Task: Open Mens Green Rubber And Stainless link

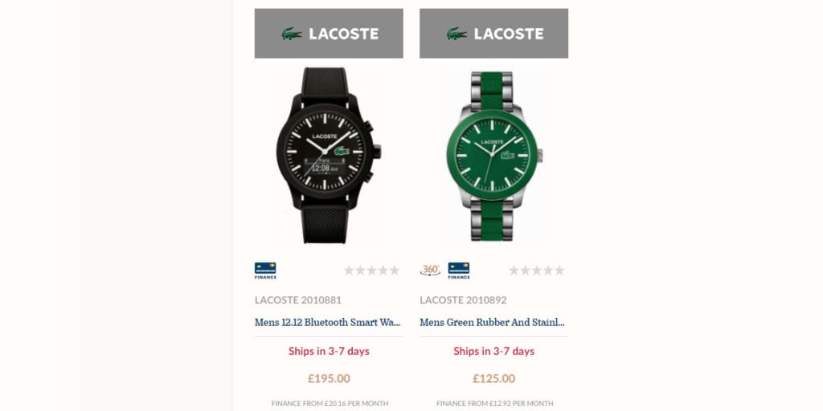Action: tap(493, 322)
